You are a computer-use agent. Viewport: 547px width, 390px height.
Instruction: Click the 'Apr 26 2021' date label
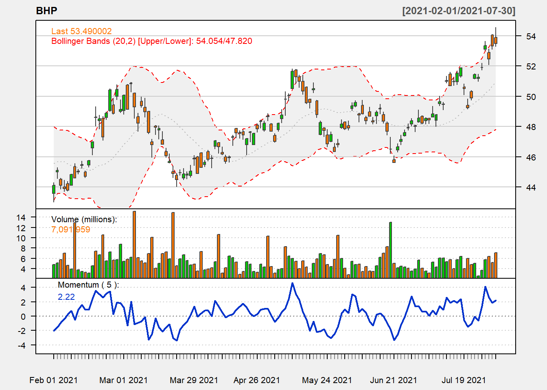click(257, 380)
